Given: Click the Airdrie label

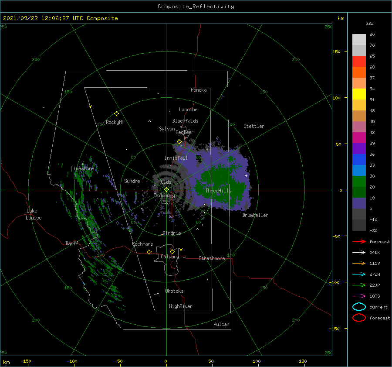Looking at the screenshot, I should [172, 233].
